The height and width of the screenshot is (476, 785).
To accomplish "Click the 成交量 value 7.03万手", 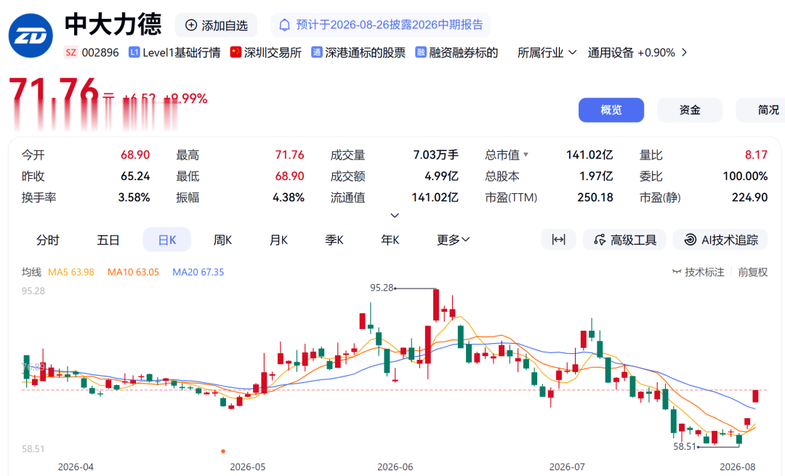I will click(435, 156).
